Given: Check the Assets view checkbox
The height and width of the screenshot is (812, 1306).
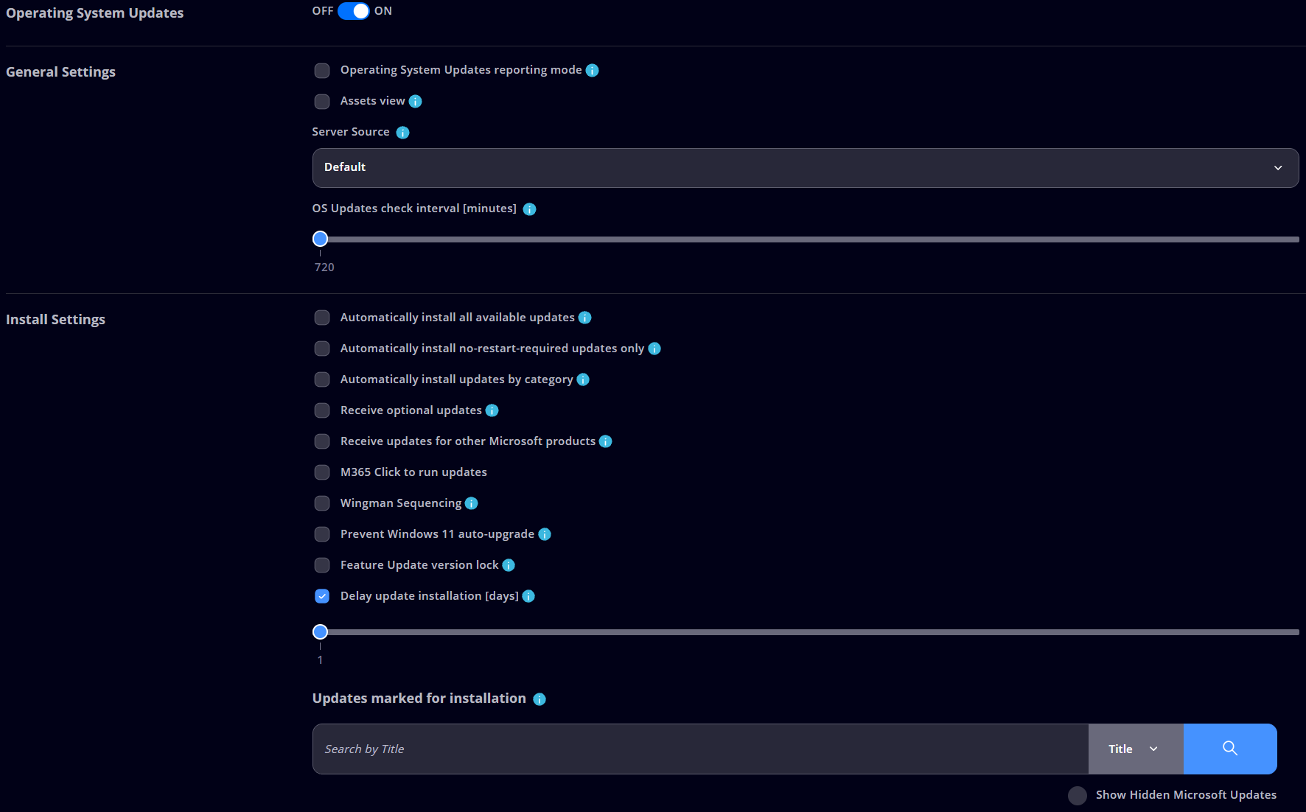Looking at the screenshot, I should click(x=322, y=101).
